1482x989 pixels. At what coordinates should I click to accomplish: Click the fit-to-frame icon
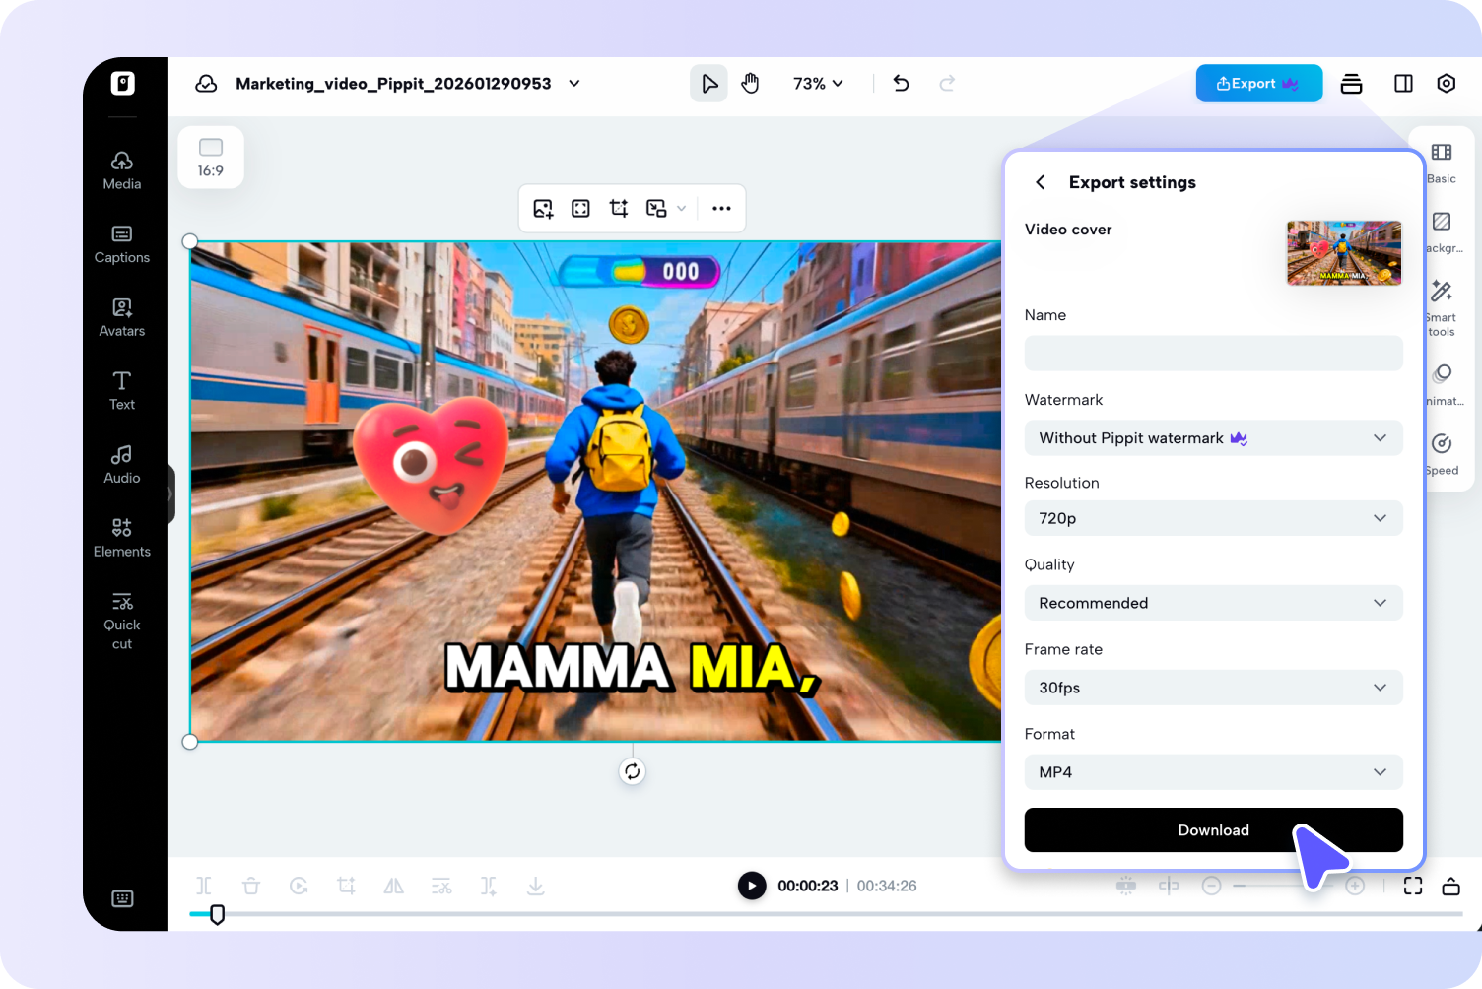580,208
